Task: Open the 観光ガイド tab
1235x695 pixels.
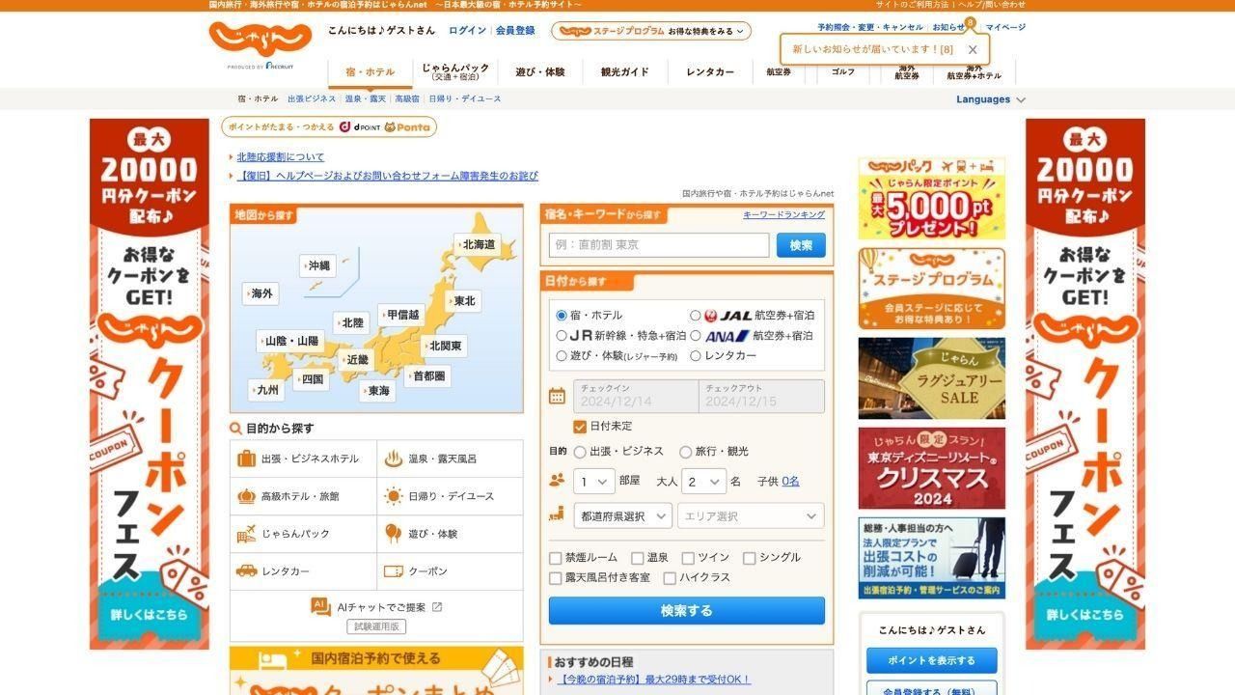Action: [625, 72]
